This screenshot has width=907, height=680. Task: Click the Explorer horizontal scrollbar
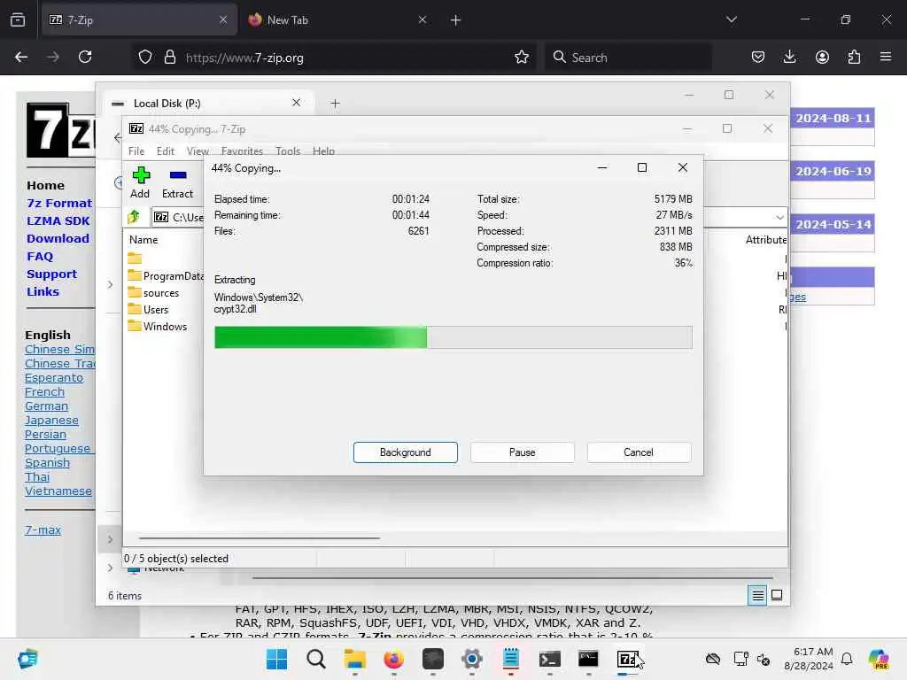pos(513,577)
